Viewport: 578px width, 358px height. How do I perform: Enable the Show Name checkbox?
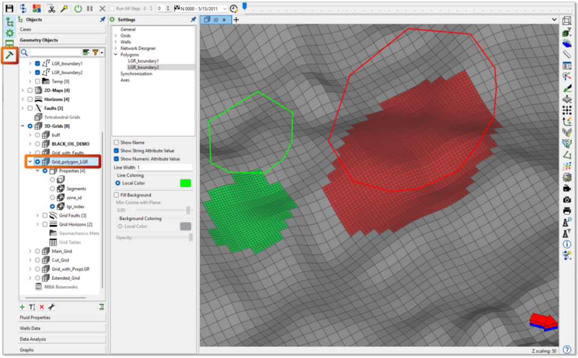(117, 142)
